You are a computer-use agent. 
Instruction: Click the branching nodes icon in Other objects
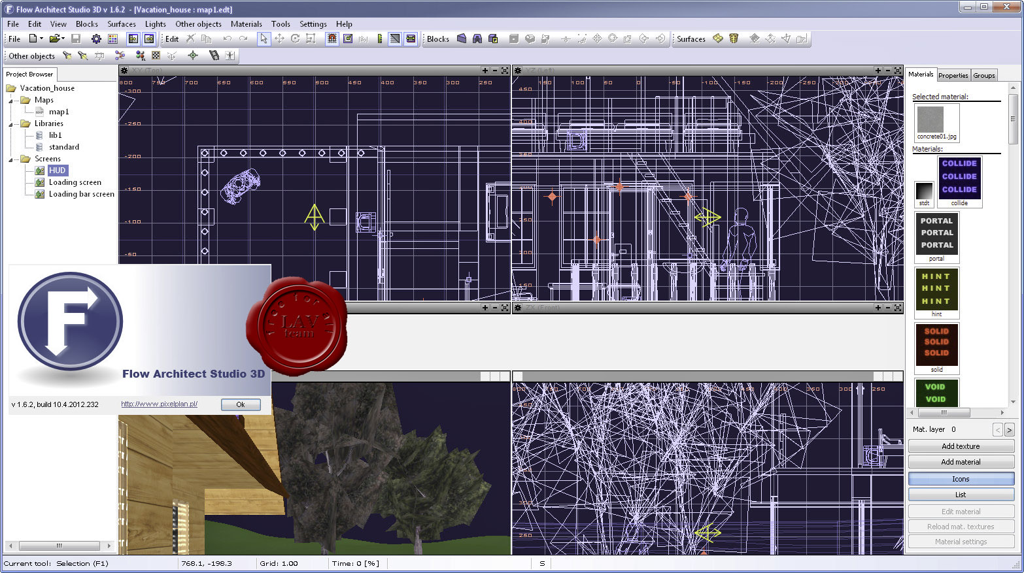click(120, 56)
